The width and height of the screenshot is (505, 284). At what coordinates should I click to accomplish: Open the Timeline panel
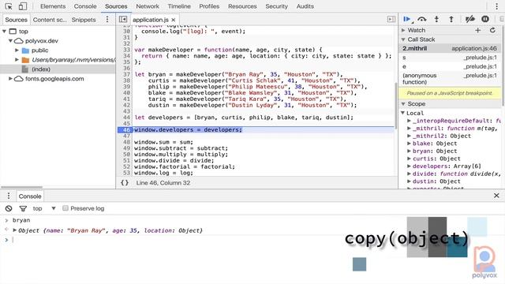click(x=179, y=6)
